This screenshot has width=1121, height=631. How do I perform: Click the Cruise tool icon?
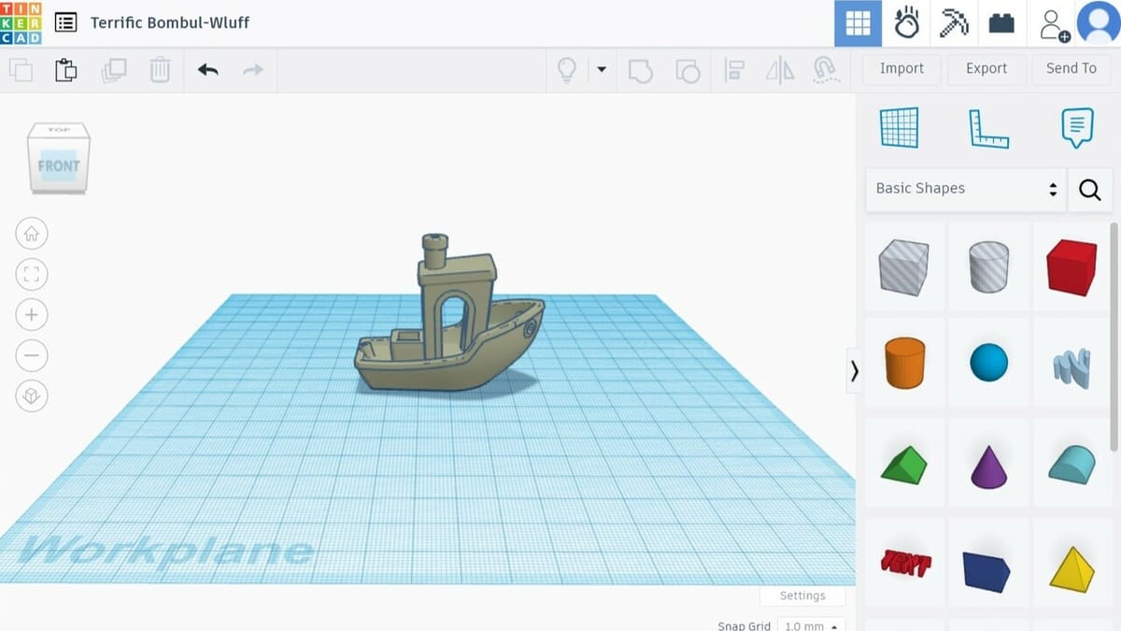pos(826,70)
